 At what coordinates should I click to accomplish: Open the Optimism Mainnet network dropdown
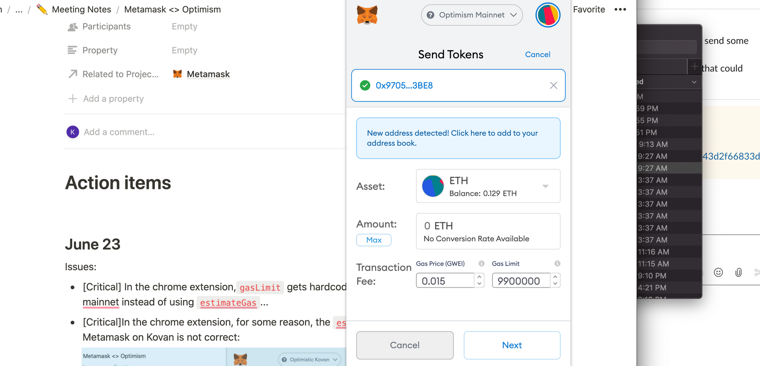(471, 15)
